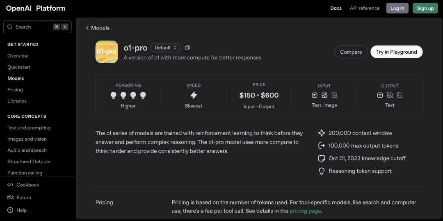
Task: Follow the pricing page link
Action: coord(306,211)
